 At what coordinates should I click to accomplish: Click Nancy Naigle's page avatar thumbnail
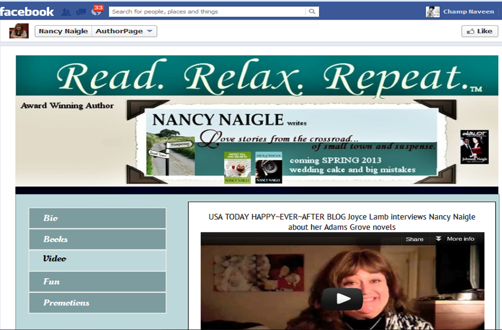(19, 31)
